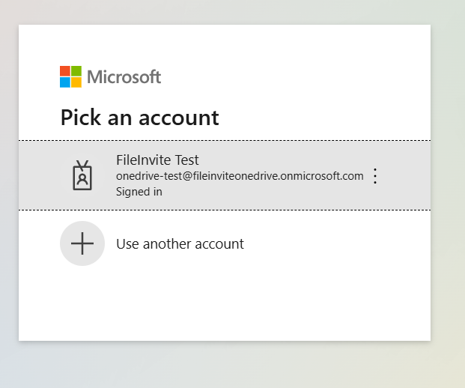Click the onedrive-test@fileinviteonedrive.onmicrosoft.com email
The width and height of the screenshot is (465, 388).
(x=240, y=176)
